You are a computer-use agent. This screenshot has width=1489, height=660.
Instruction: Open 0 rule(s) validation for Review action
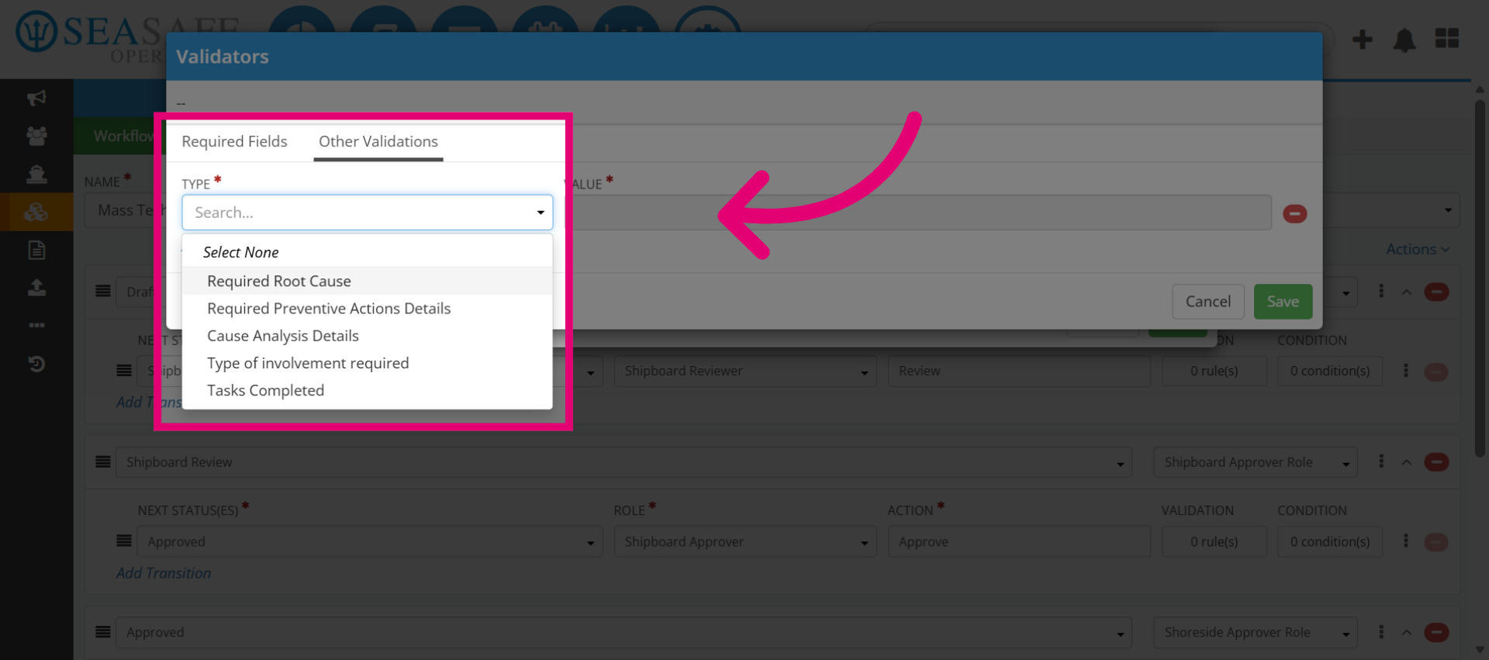1214,371
